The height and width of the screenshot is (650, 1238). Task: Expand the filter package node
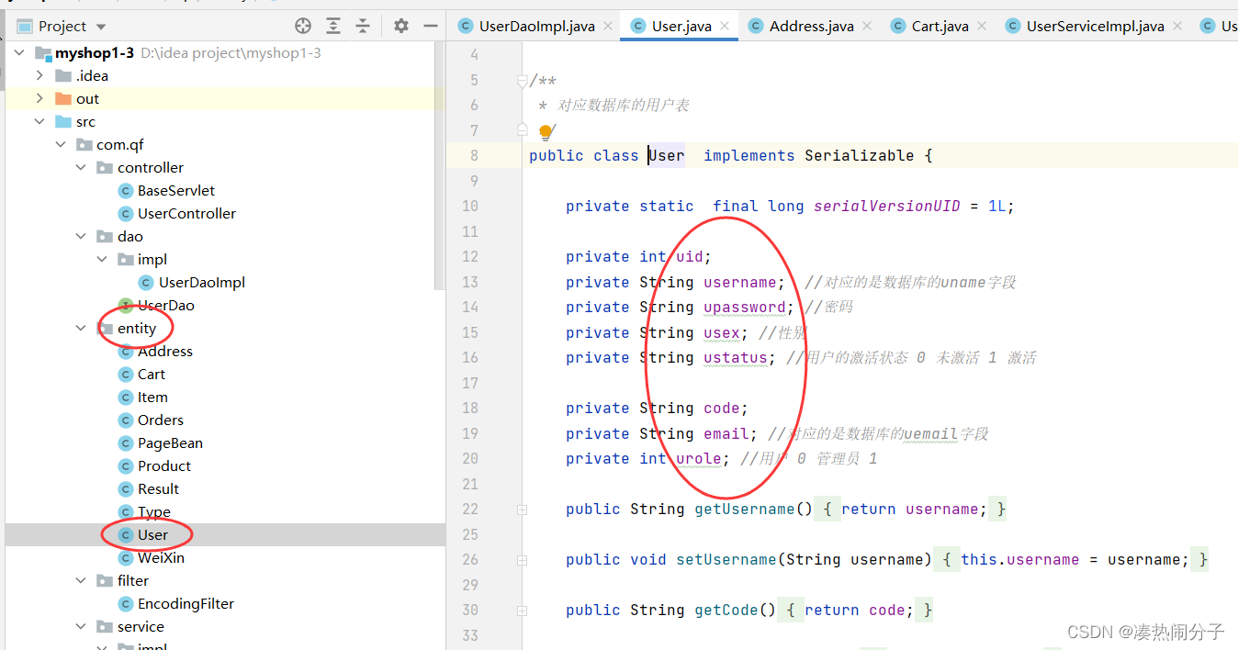click(x=81, y=580)
